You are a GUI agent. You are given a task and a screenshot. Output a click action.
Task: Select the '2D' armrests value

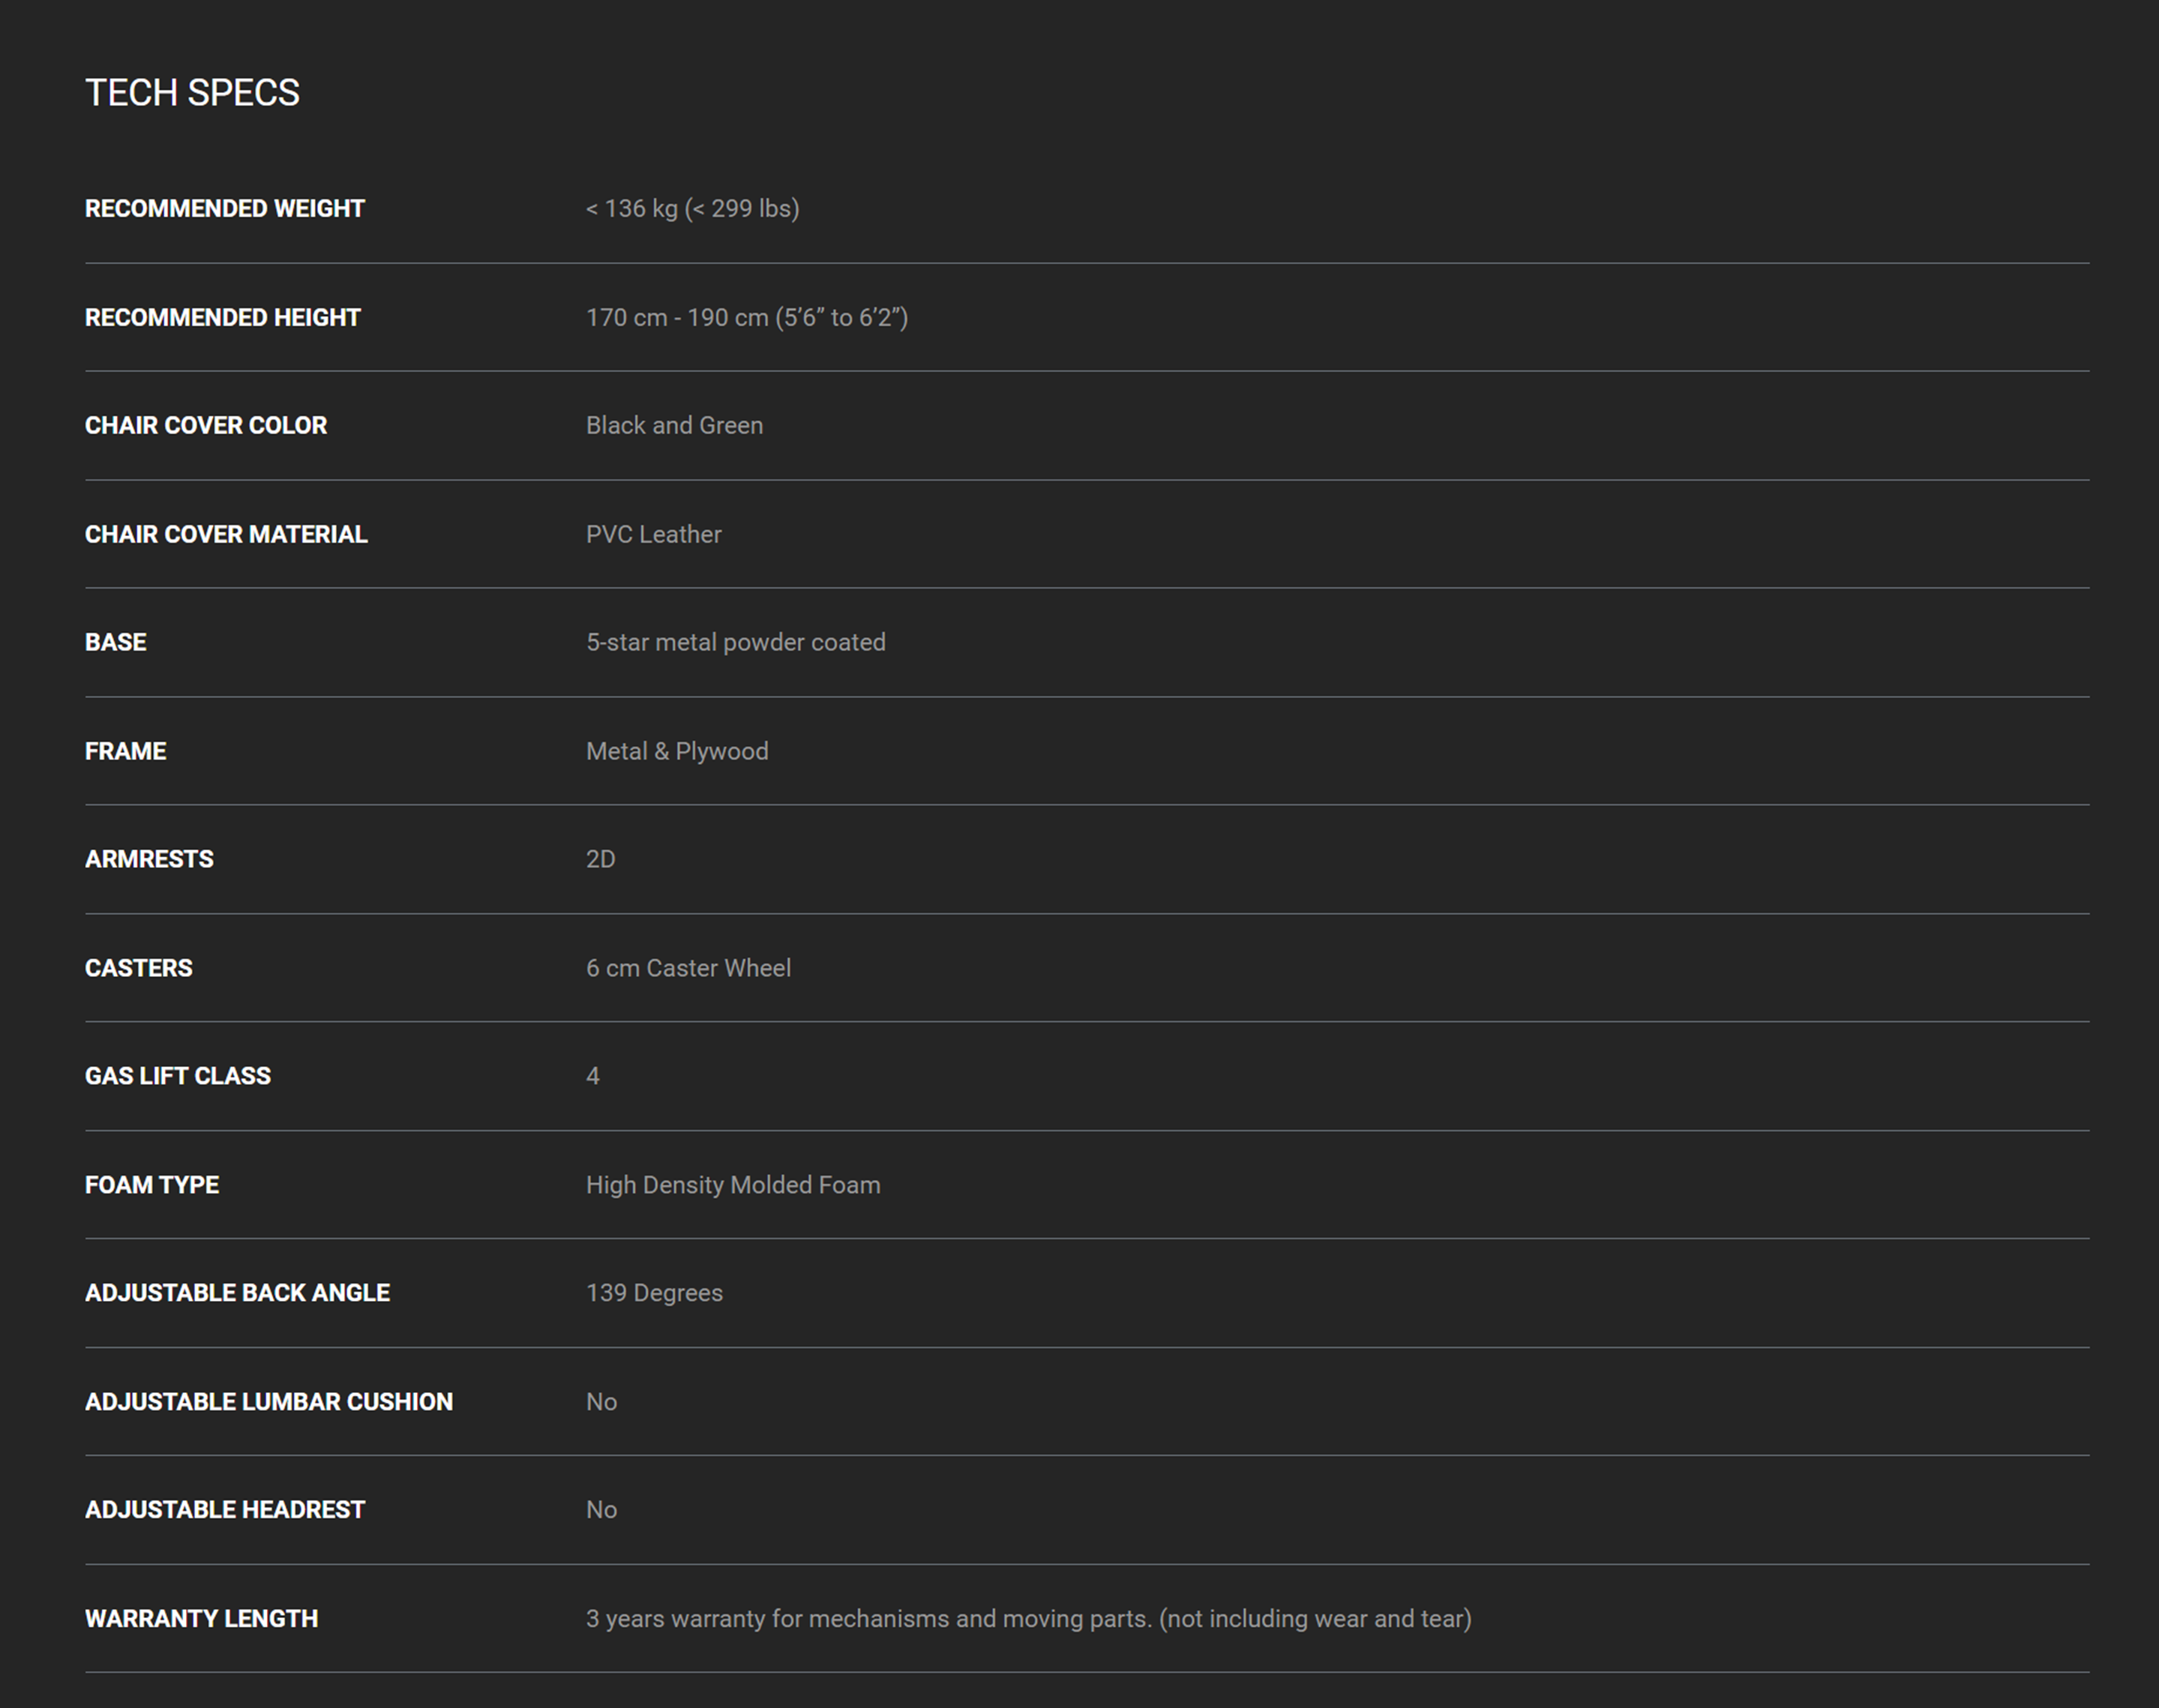pyautogui.click(x=600, y=859)
